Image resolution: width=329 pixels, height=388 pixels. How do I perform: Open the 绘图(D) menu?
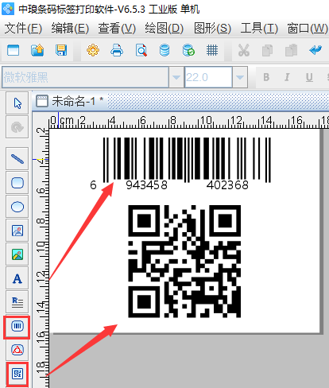[x=164, y=29]
